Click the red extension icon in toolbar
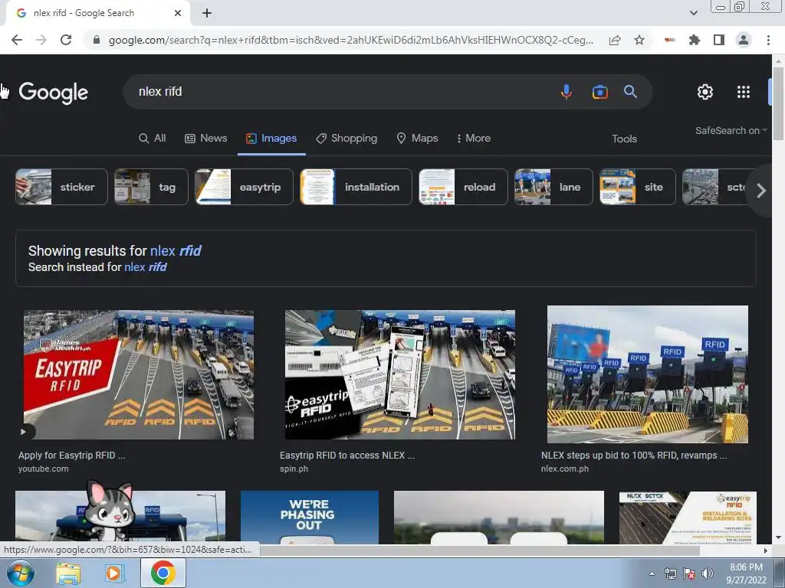Image resolution: width=785 pixels, height=588 pixels. [x=669, y=40]
